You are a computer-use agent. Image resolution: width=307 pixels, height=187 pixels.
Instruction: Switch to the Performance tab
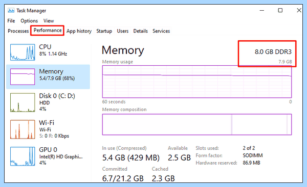coord(48,31)
